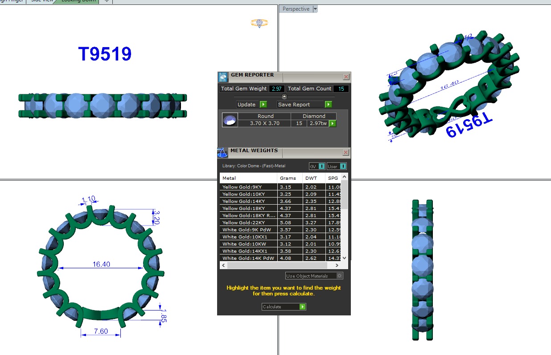The width and height of the screenshot is (551, 355).
Task: Click the round gem thumbnail icon
Action: coord(230,120)
